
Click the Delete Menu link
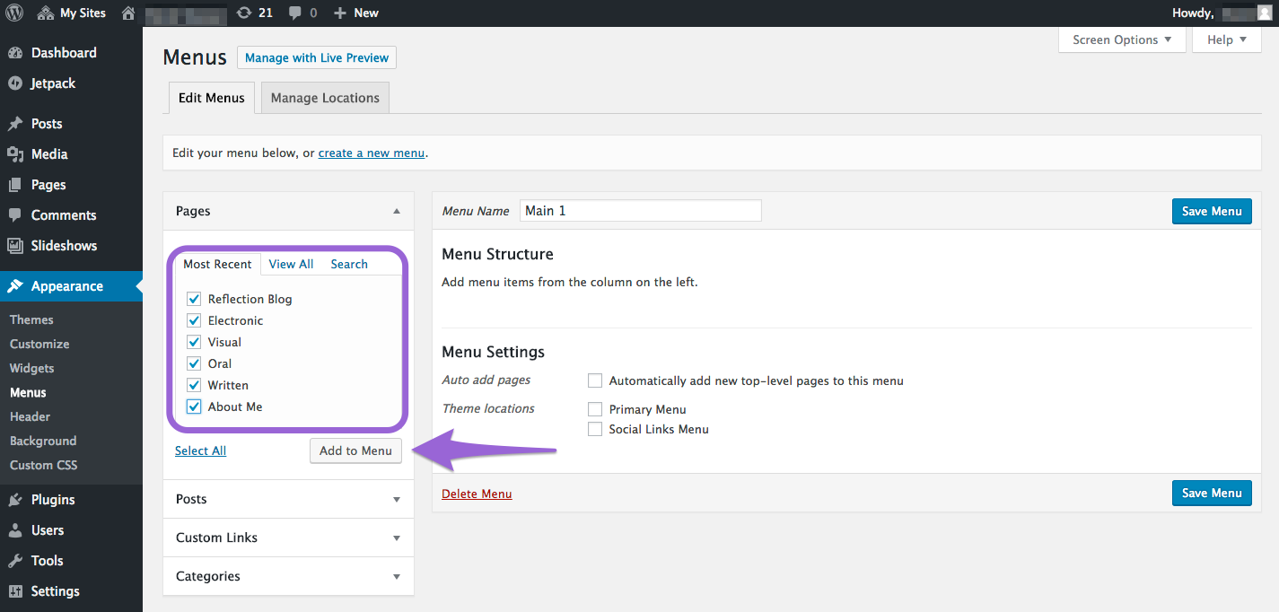pyautogui.click(x=477, y=494)
